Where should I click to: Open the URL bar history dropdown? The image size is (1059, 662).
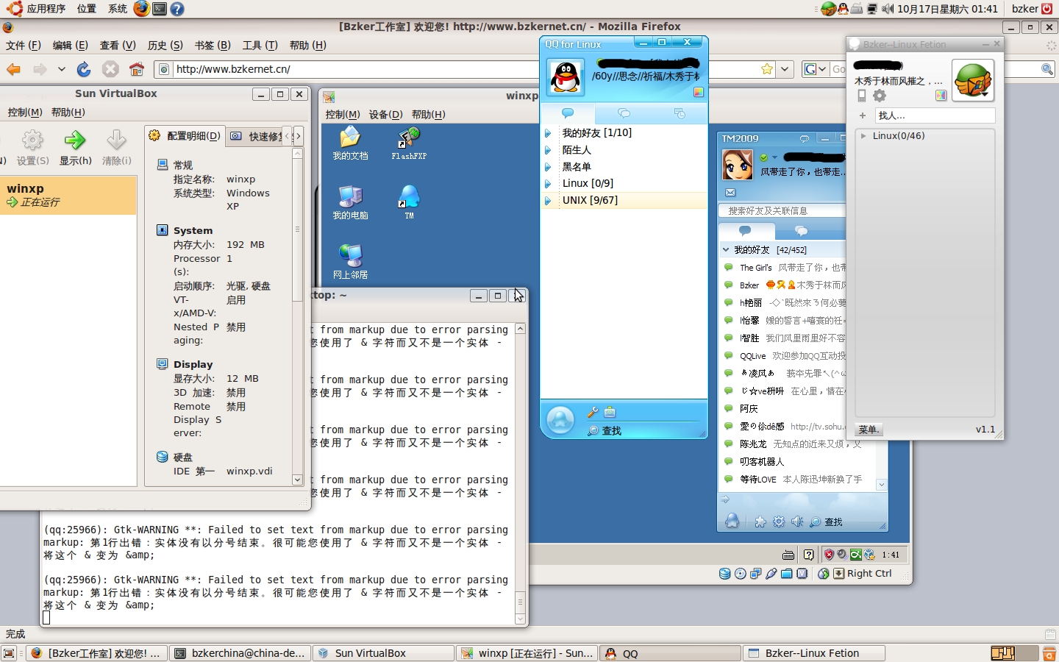click(x=785, y=69)
